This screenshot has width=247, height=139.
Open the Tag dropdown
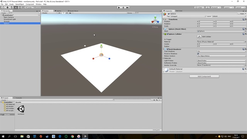(188, 16)
